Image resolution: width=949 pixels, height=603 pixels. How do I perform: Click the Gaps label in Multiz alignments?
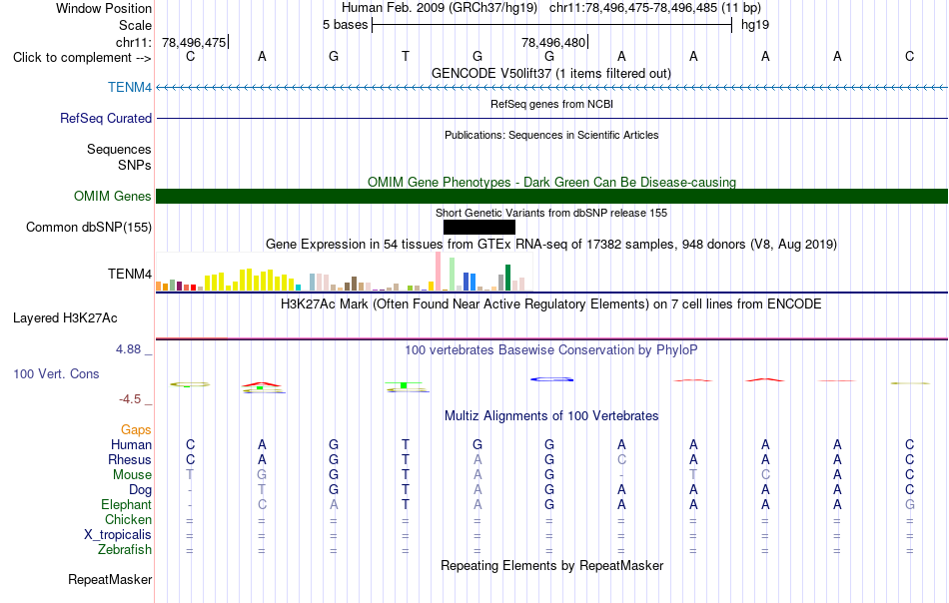[x=136, y=429]
